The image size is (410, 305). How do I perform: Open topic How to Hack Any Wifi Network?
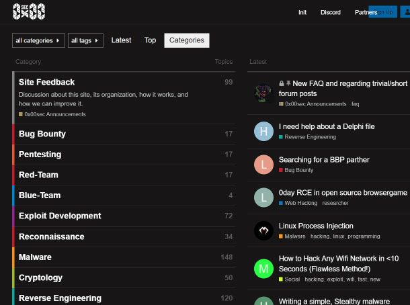click(339, 263)
